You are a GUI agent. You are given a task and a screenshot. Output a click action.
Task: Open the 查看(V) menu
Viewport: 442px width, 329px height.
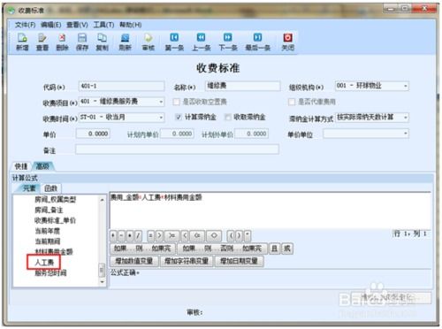[x=77, y=25]
